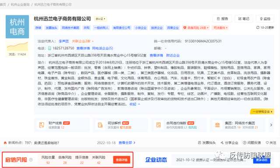Open the 一分钟知企业 yellow banner
Screen dimensions: 280x168
[x=262, y=112]
